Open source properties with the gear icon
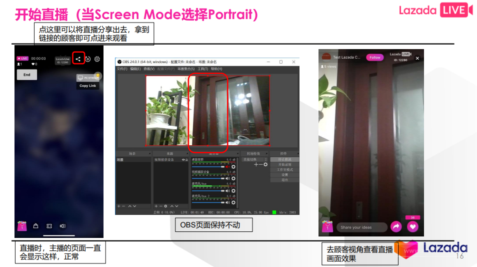 point(165,206)
